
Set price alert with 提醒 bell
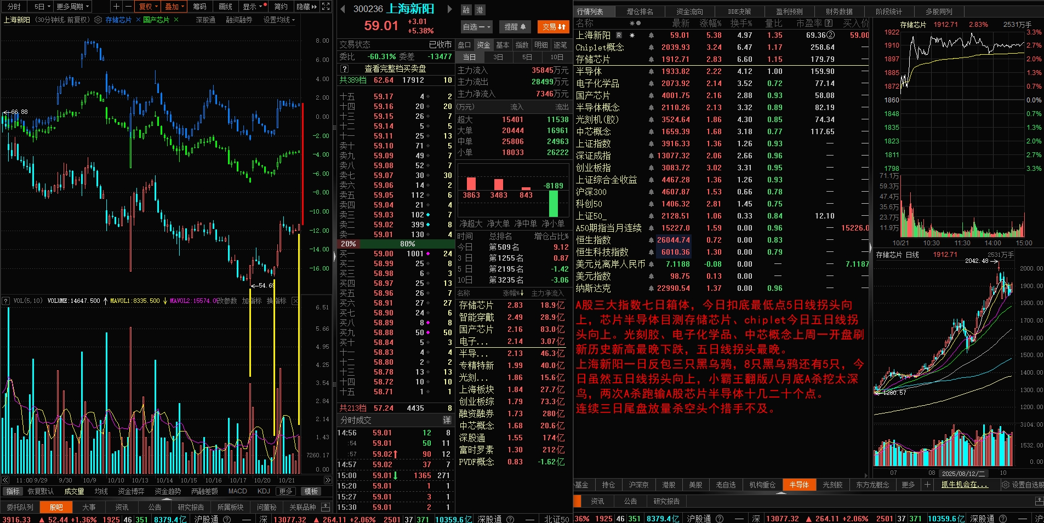pos(515,27)
